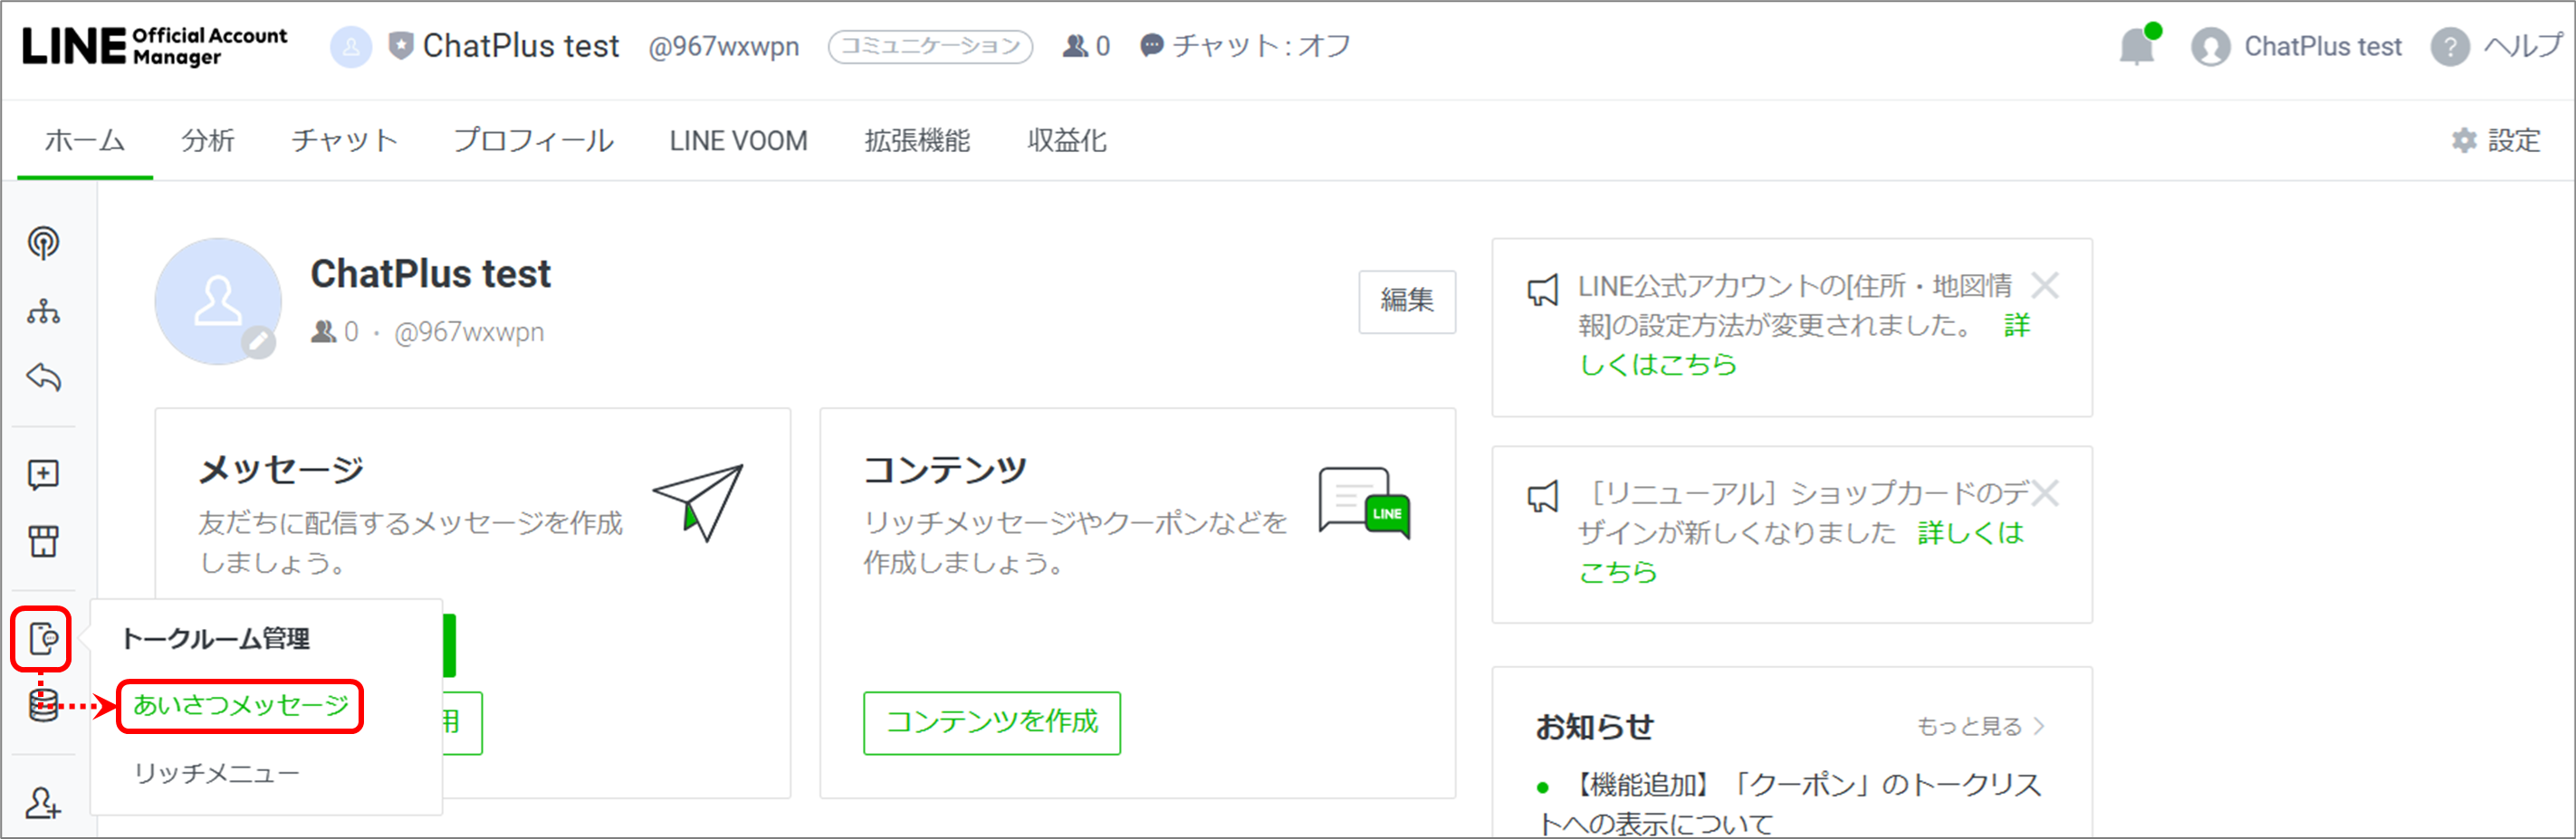Open the auto-reply arrow icon in the sidebar
The height and width of the screenshot is (839, 2576).
pos(43,377)
